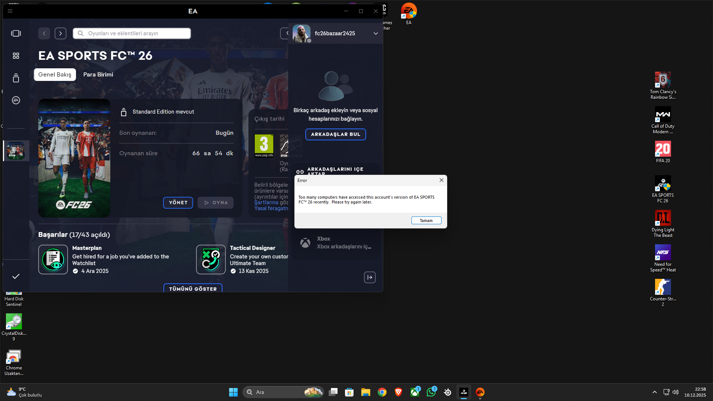Click the FC26 game cover art
This screenshot has width=713, height=401.
74,158
